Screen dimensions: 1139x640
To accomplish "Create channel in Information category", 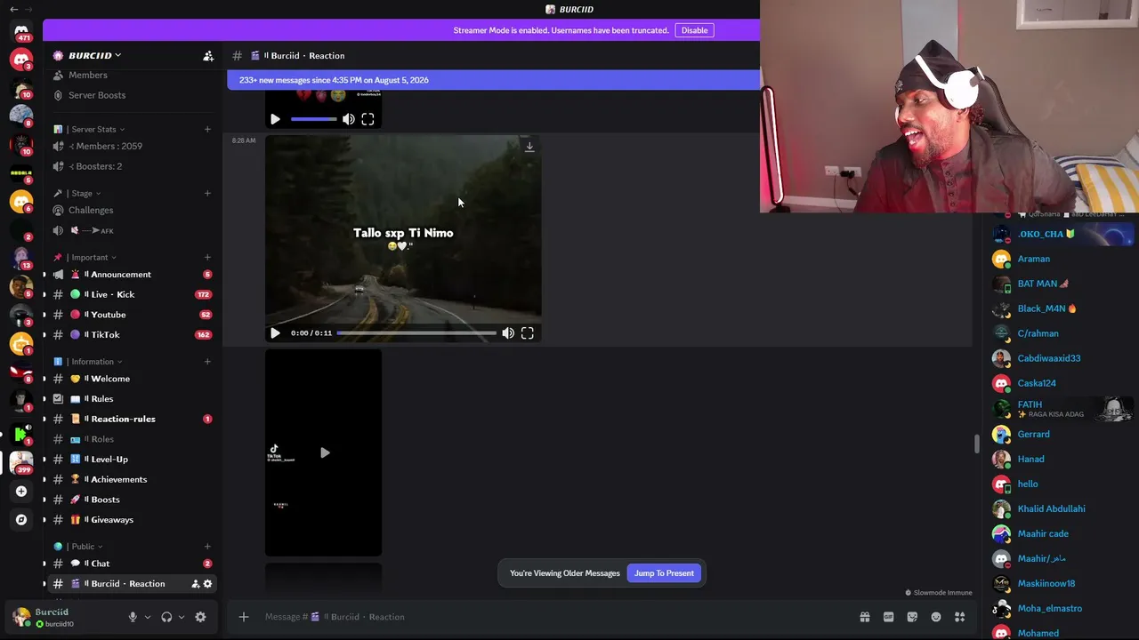I will 207,362.
